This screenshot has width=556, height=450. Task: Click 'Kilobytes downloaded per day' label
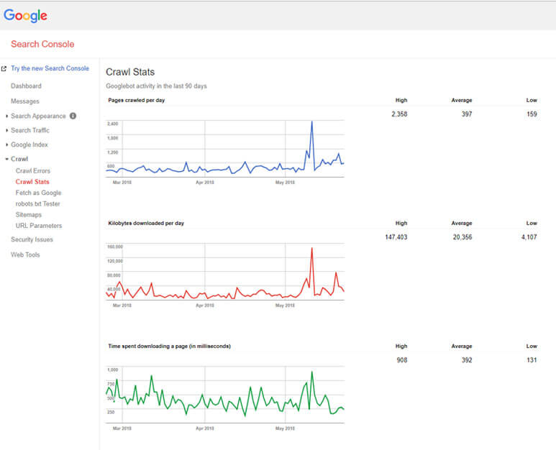point(146,224)
